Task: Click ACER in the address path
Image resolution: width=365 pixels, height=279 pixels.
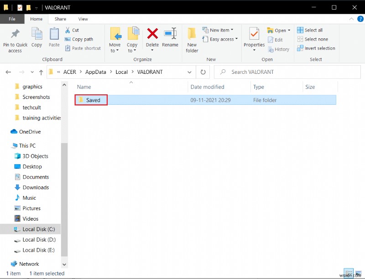Action: pyautogui.click(x=70, y=72)
